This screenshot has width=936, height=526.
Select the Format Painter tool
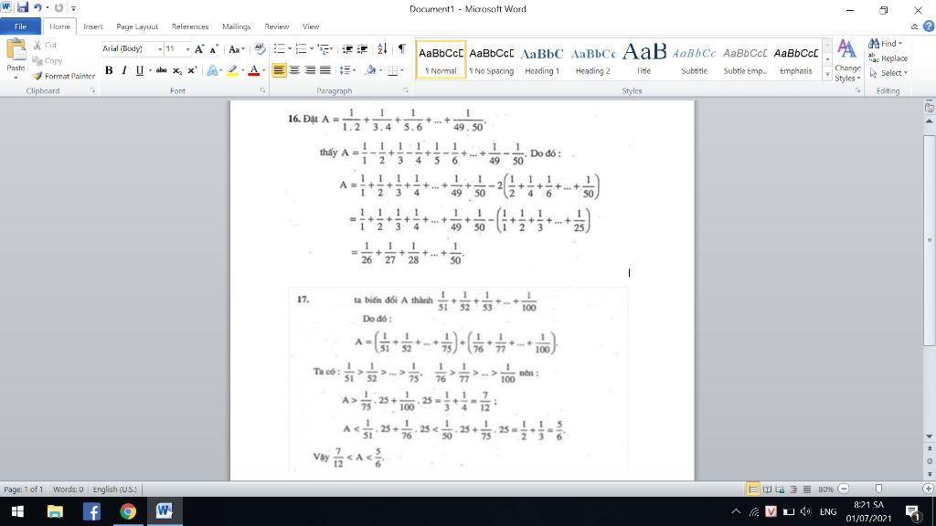[64, 77]
